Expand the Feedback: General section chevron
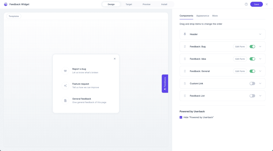 [260, 71]
